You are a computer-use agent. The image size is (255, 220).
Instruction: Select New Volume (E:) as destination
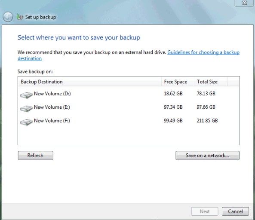(x=129, y=107)
